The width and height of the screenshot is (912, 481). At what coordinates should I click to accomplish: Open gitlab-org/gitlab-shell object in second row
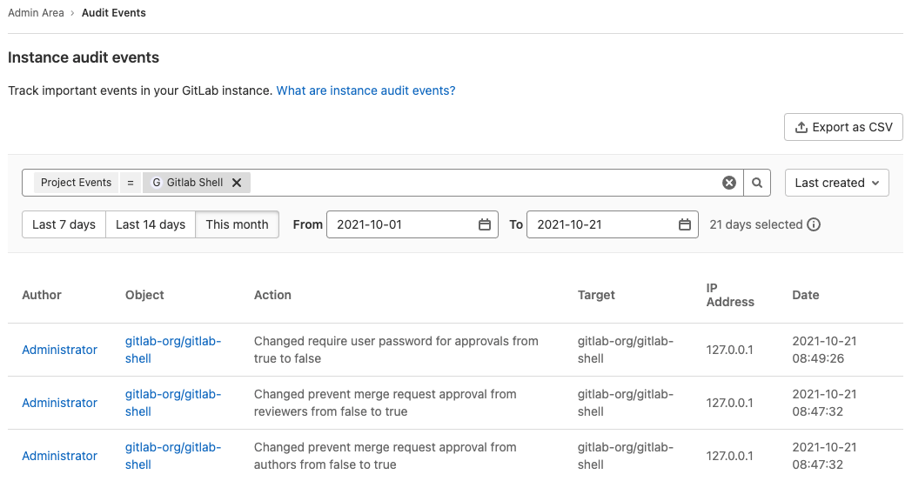[x=173, y=403]
